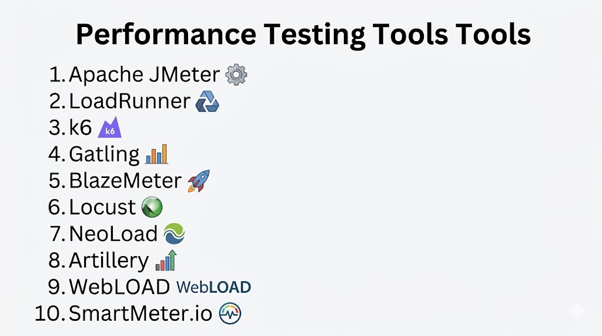Screen dimensions: 602x336
Task: Click the Apache JMeter list entry
Action: [144, 75]
